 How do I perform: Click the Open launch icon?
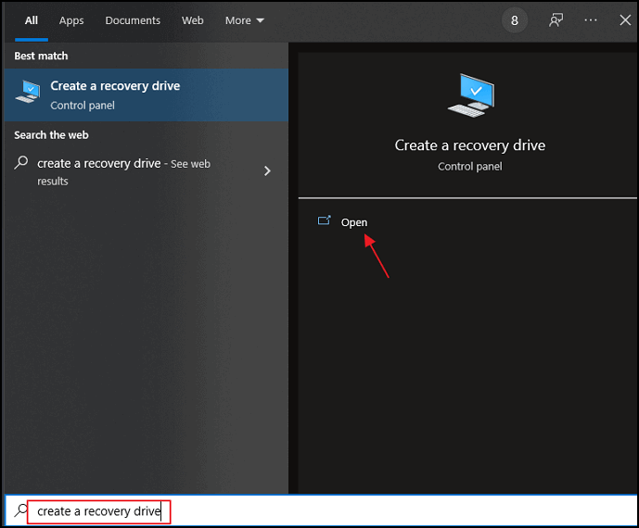click(325, 220)
